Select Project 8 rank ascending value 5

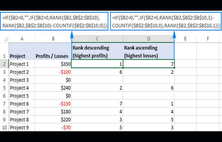click(148, 119)
